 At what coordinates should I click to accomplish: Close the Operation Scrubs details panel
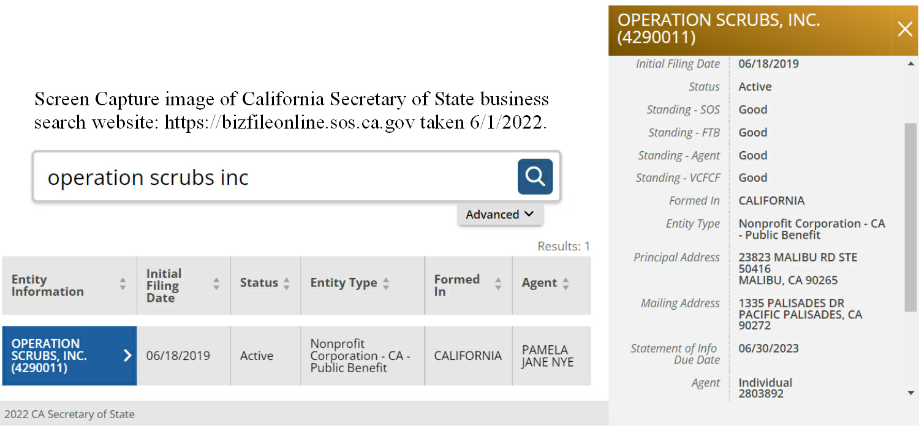(905, 29)
